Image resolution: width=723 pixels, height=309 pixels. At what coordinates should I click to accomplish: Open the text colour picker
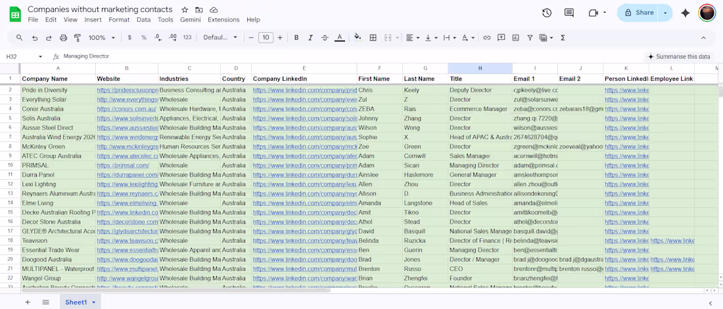tap(340, 38)
